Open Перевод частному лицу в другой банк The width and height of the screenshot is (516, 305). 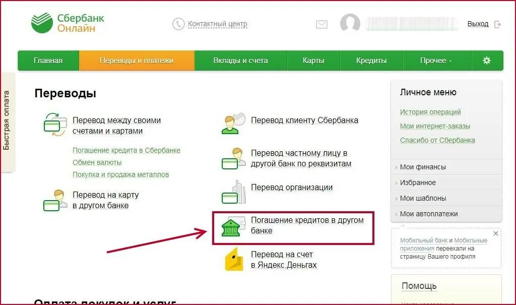(301, 158)
